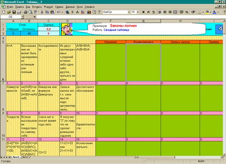Click the formula bar input field
Image resolution: width=226 pixels, height=164 pixels.
[130, 17]
